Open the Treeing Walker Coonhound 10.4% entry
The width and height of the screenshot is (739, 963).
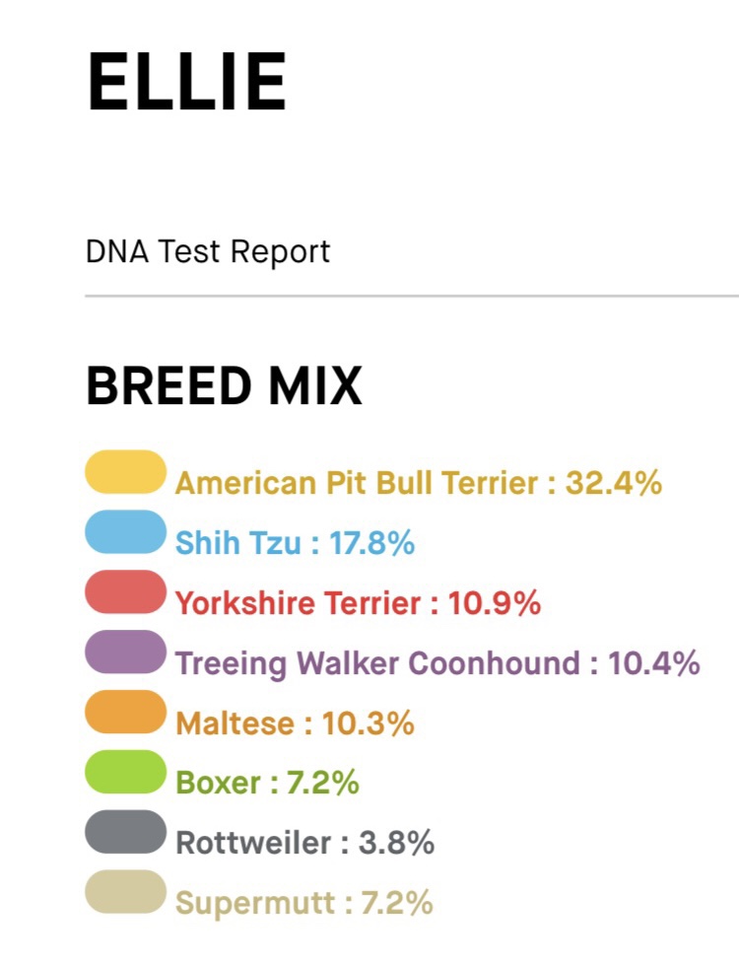point(437,663)
